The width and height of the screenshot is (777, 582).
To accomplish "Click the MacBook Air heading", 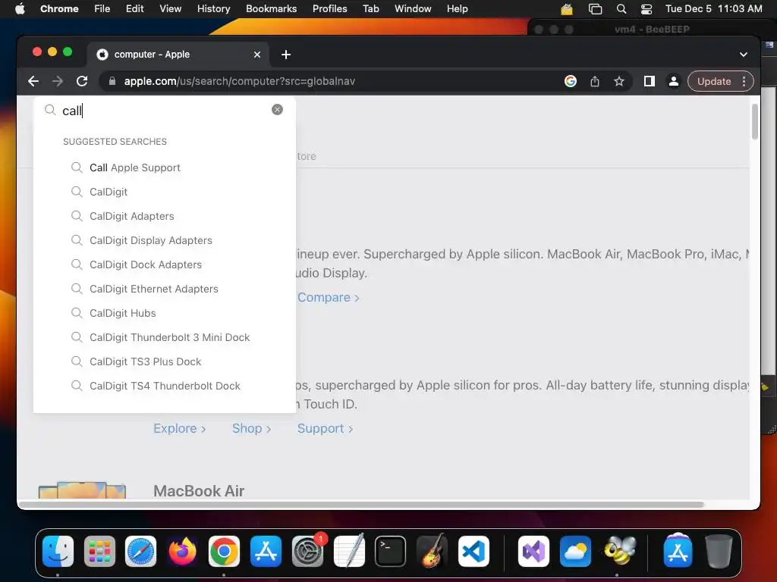I will 199,491.
